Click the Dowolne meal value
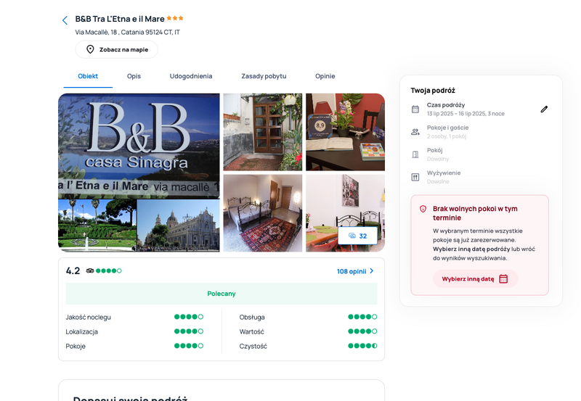The height and width of the screenshot is (401, 581). tap(438, 181)
